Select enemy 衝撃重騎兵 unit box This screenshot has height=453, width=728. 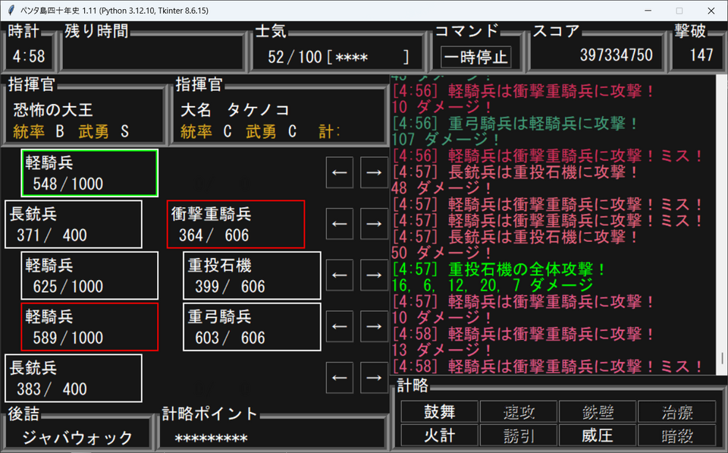[x=235, y=224]
